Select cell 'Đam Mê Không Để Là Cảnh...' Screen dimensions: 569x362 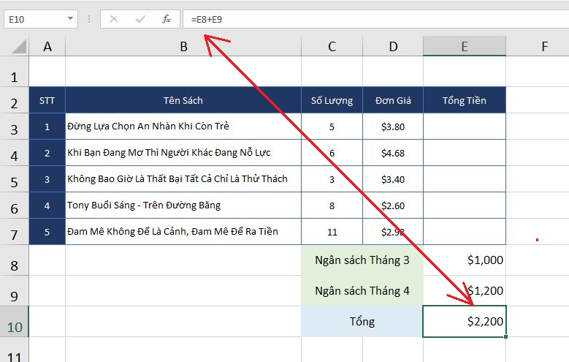click(x=183, y=232)
